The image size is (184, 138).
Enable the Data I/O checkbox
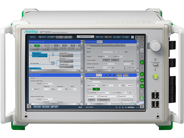33,89
